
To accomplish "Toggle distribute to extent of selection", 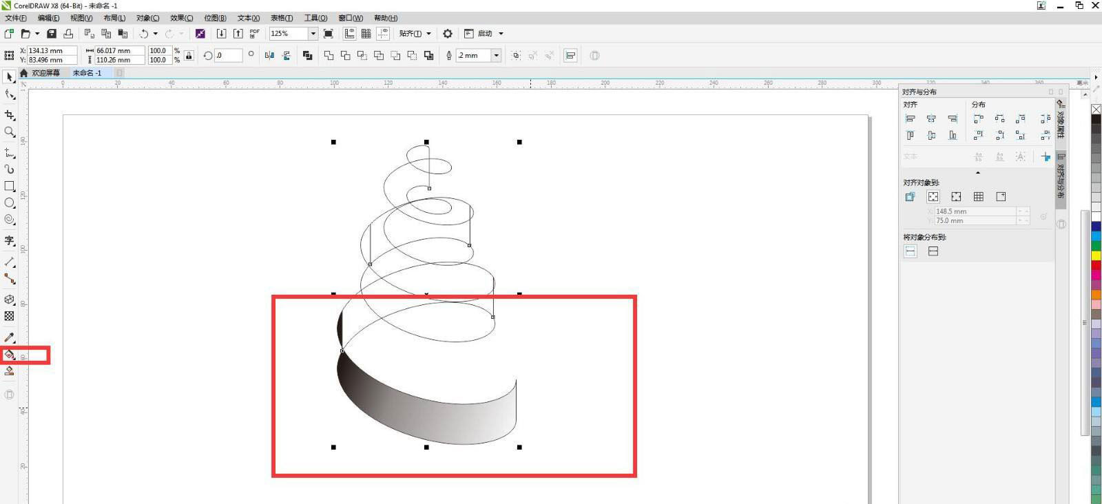I will tap(911, 251).
